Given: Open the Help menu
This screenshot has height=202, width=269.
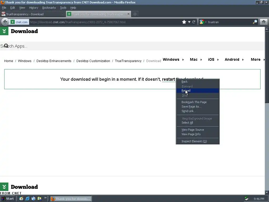Looking at the screenshot, I should click(x=73, y=8).
